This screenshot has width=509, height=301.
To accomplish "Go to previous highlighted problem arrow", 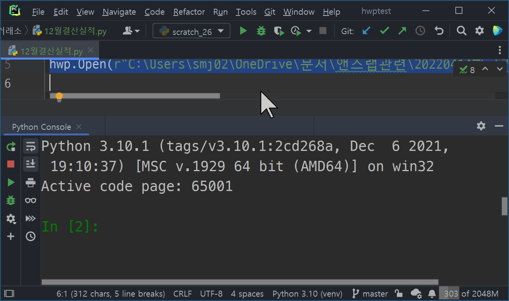I will tap(485, 69).
